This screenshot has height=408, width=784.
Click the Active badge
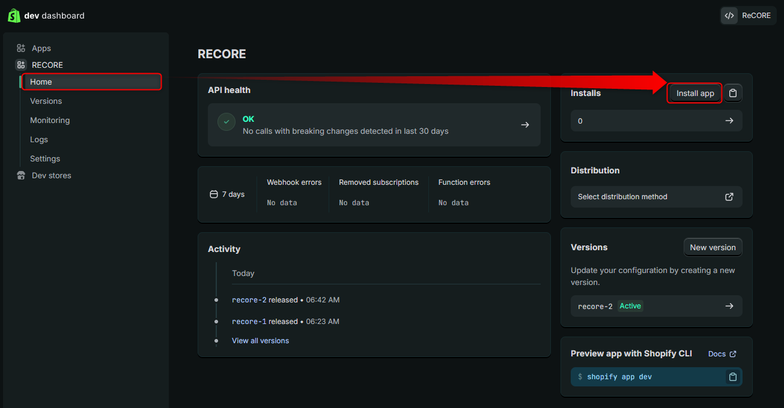pos(630,306)
